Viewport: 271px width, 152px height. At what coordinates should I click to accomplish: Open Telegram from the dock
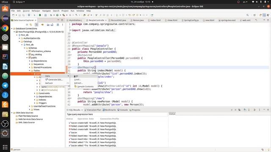tap(5, 85)
